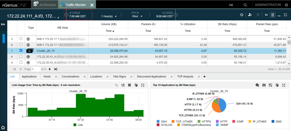
Task: Click the IS type icon for Cluster_26_70
Action: (x=30, y=51)
